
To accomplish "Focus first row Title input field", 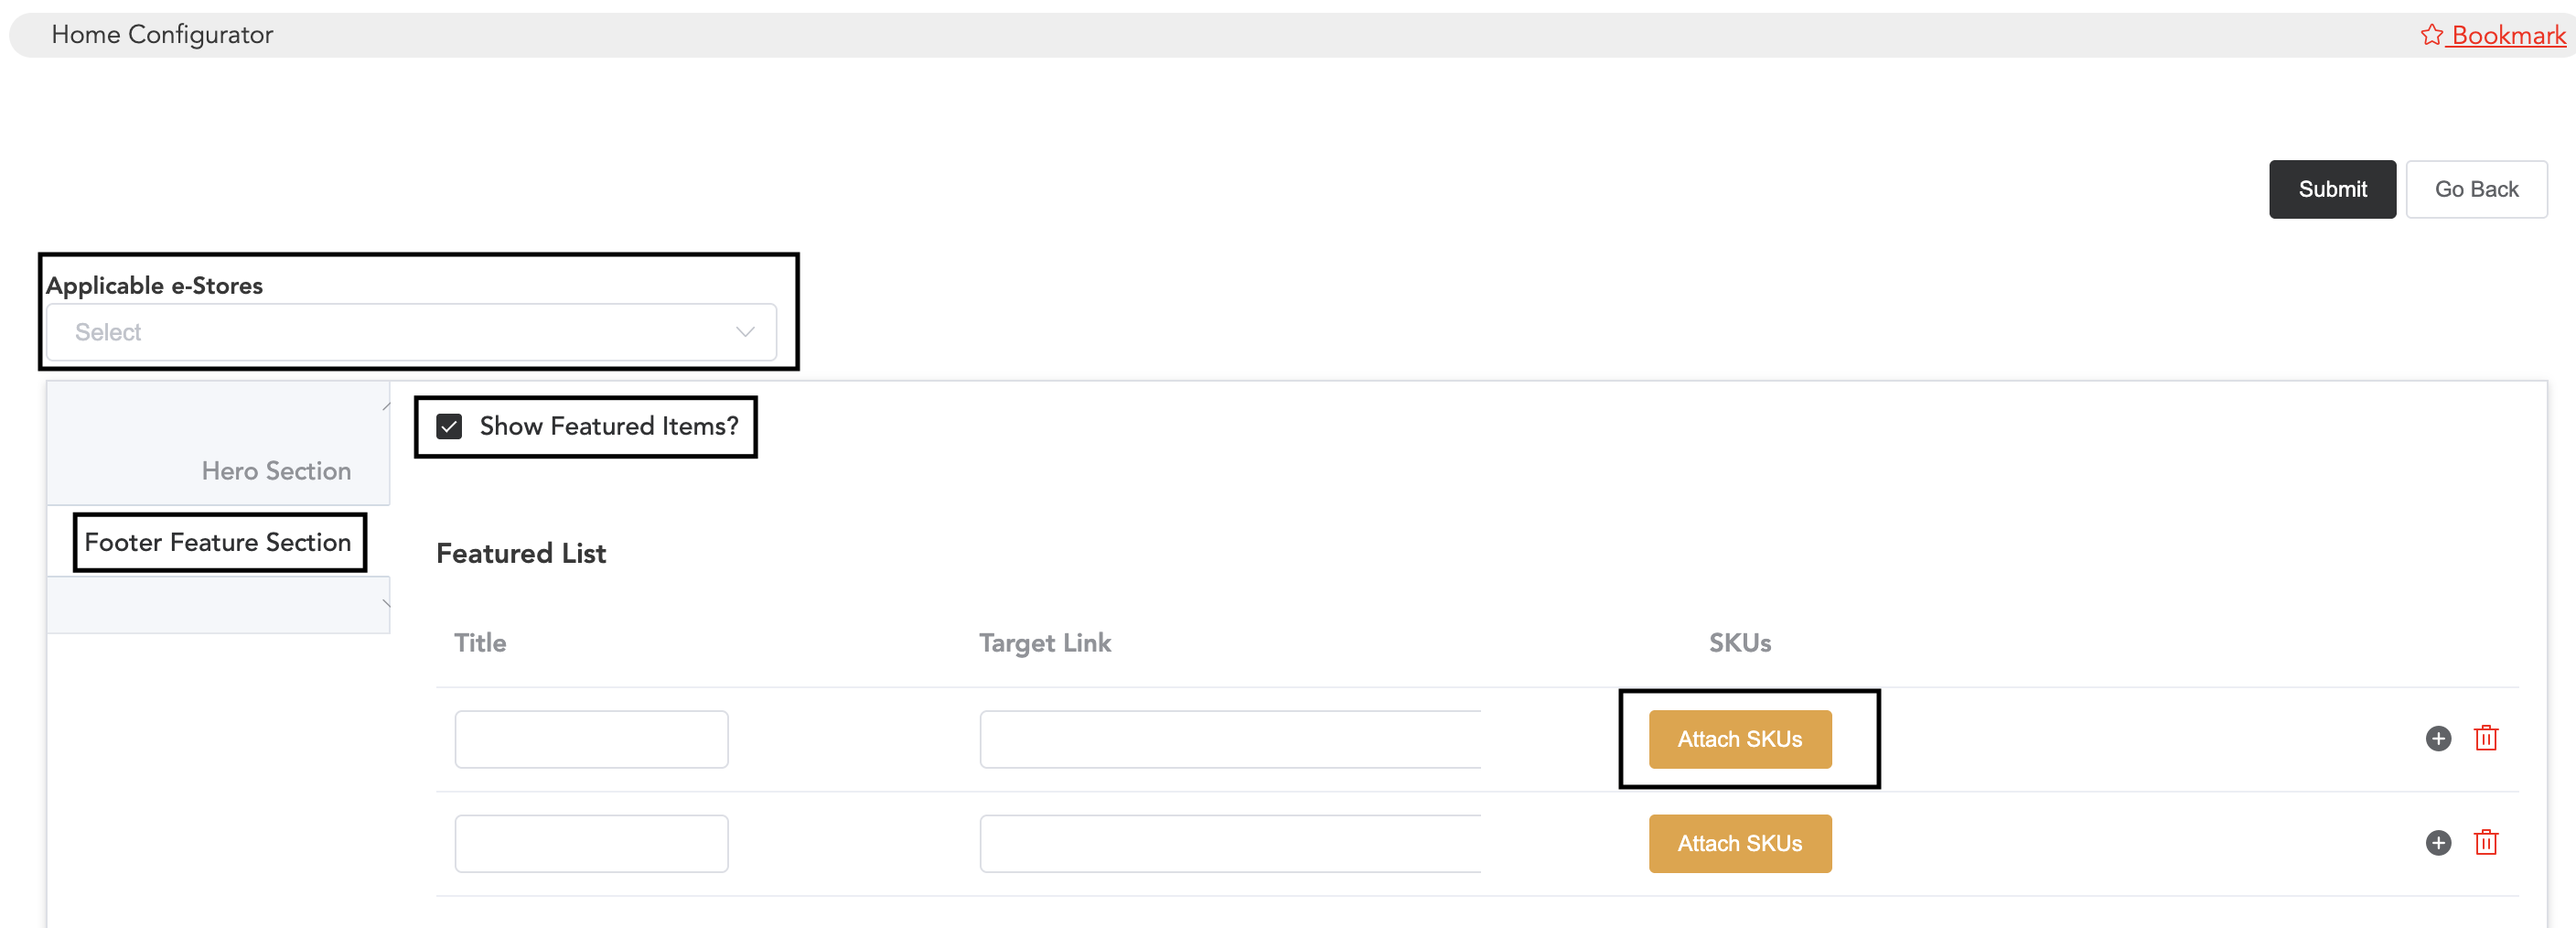I will pos(591,739).
